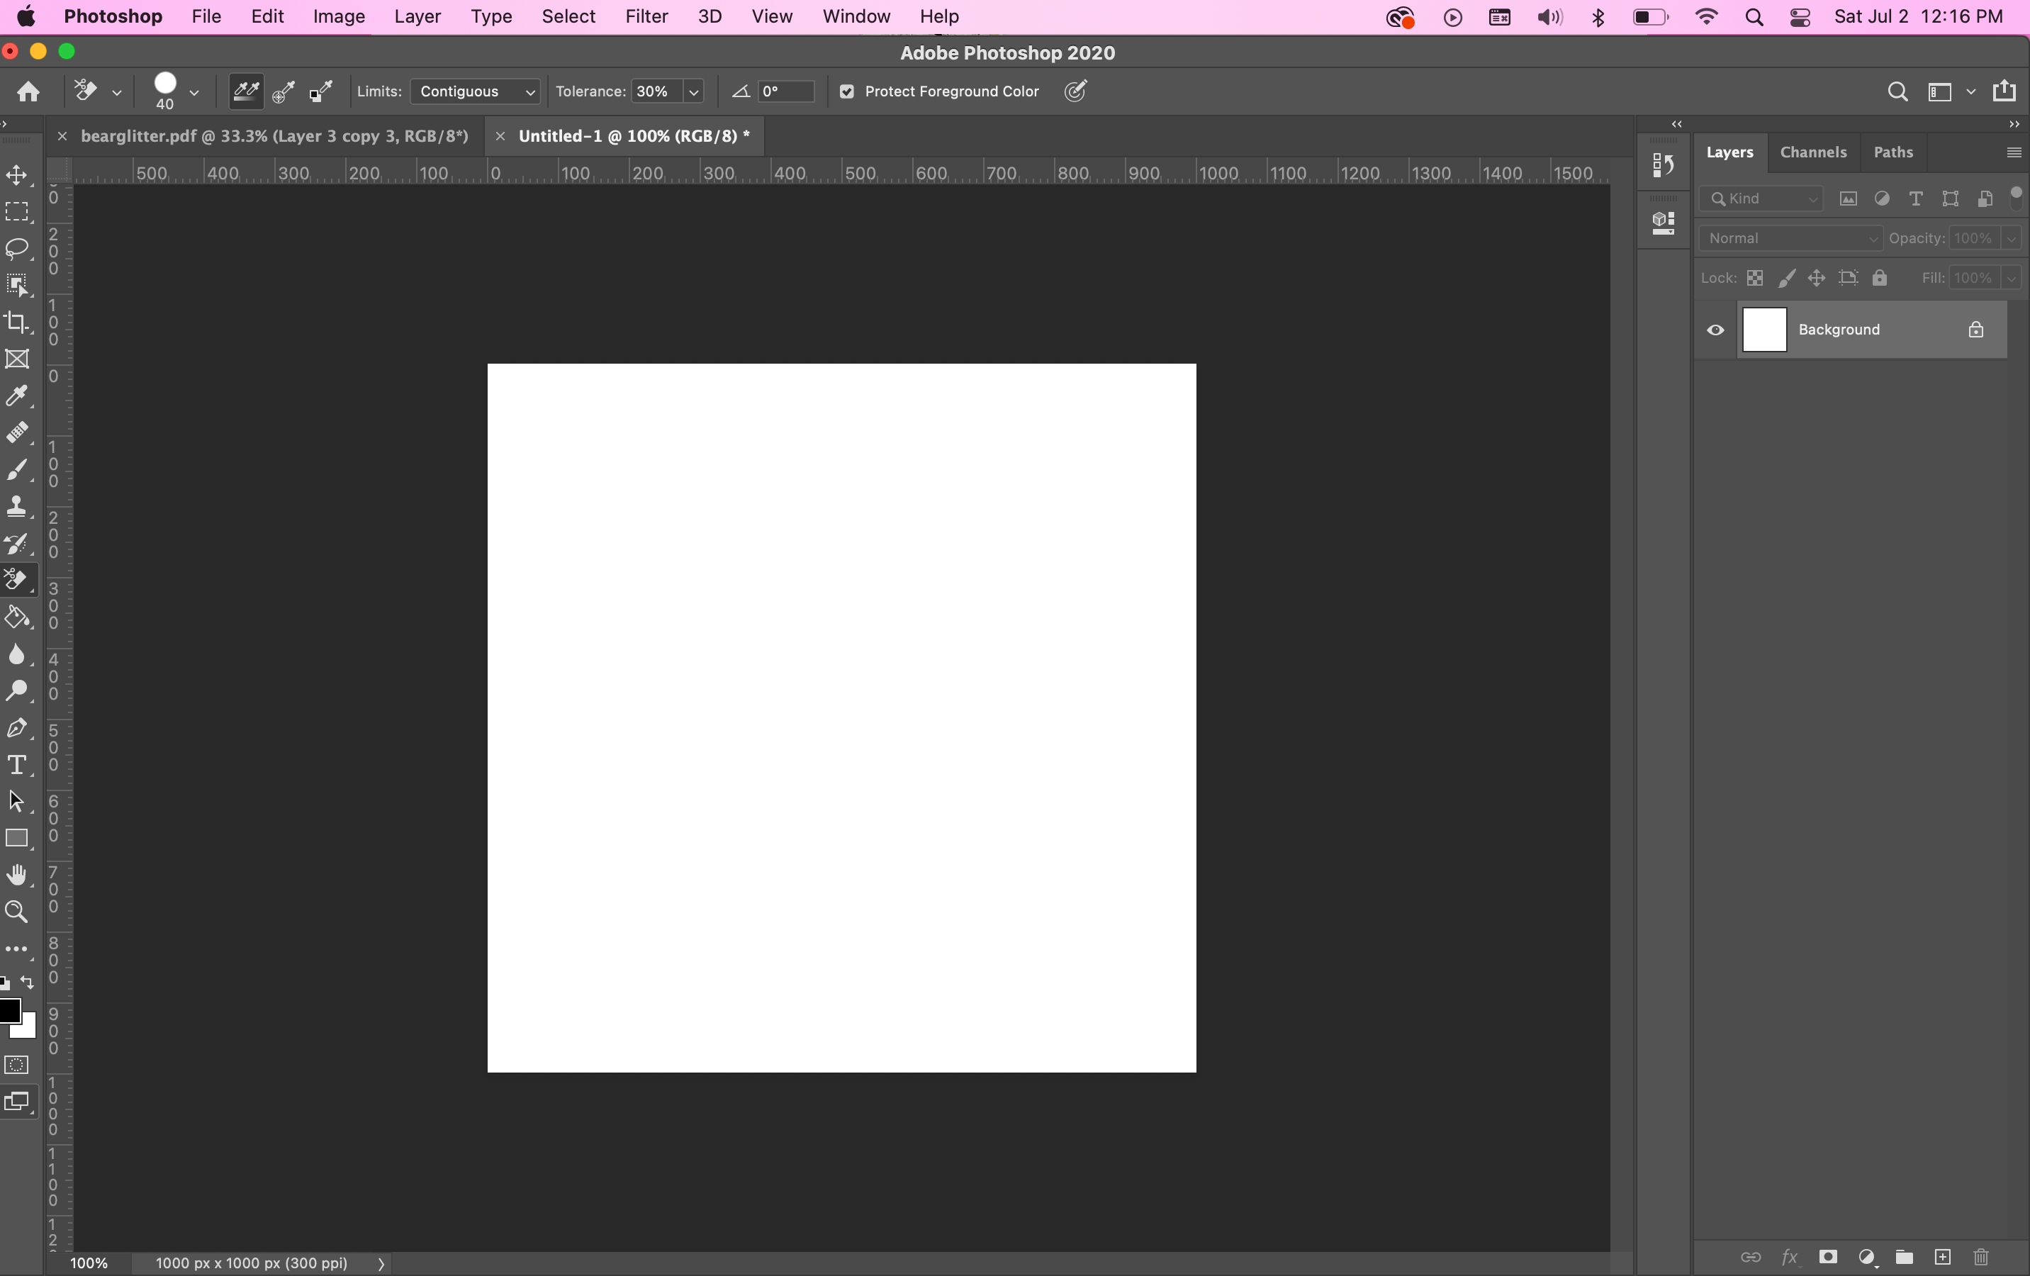Screen dimensions: 2030x1276
Task: Add a layer style with the fx icon
Action: coord(1789,1258)
